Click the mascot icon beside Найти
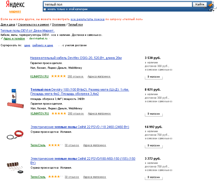Screen dimensions: 220x187 coord(212,6)
